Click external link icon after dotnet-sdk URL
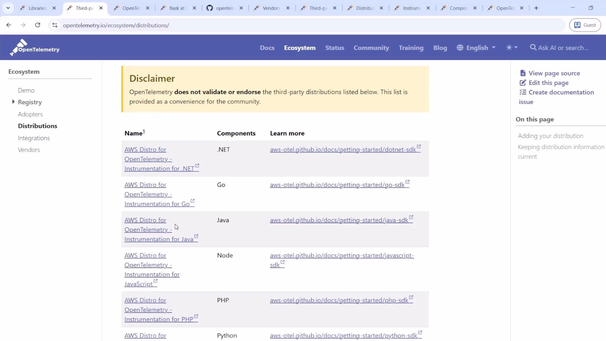 click(419, 147)
